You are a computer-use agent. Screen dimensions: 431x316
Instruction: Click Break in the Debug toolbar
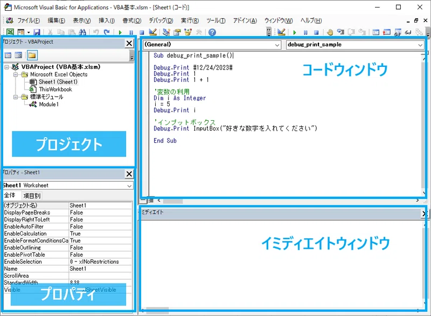305,32
